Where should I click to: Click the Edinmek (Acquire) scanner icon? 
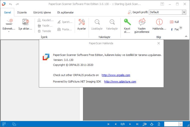pos(9,22)
